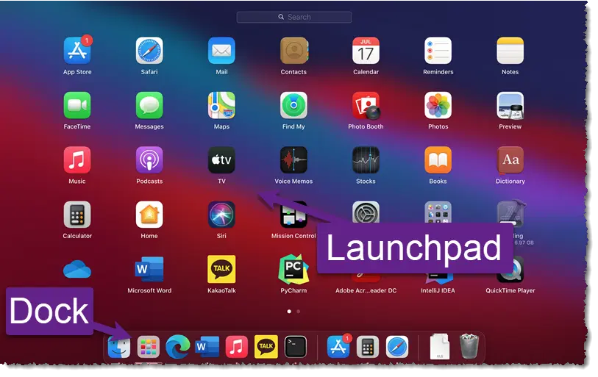598x377 pixels.
Task: Open Word from the Dock
Action: (x=207, y=347)
